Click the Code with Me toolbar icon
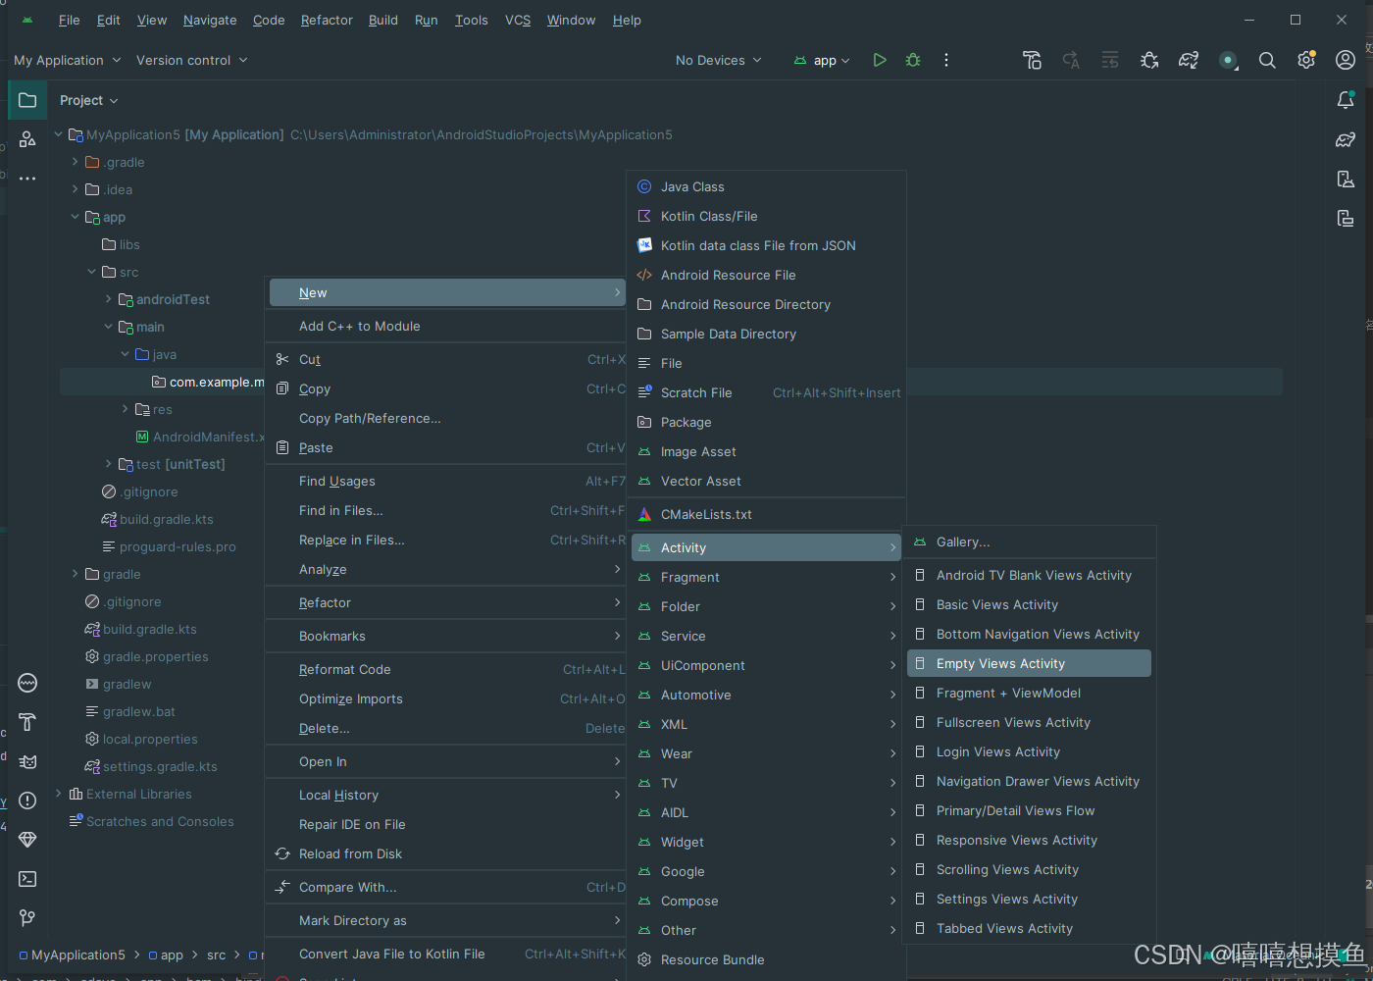Image resolution: width=1373 pixels, height=981 pixels. (x=1228, y=60)
